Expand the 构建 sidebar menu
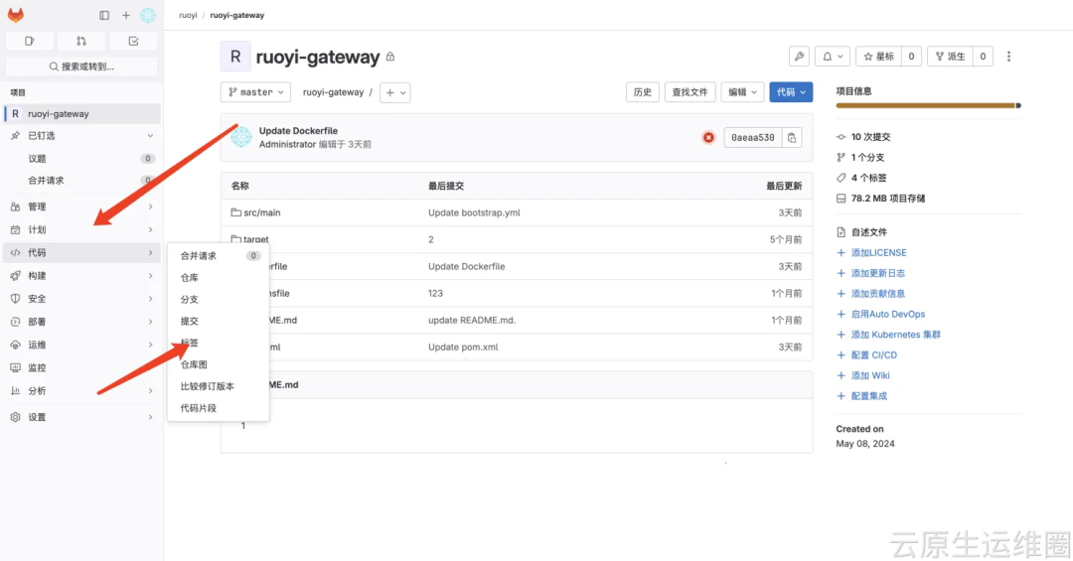This screenshot has width=1073, height=561. [x=82, y=276]
